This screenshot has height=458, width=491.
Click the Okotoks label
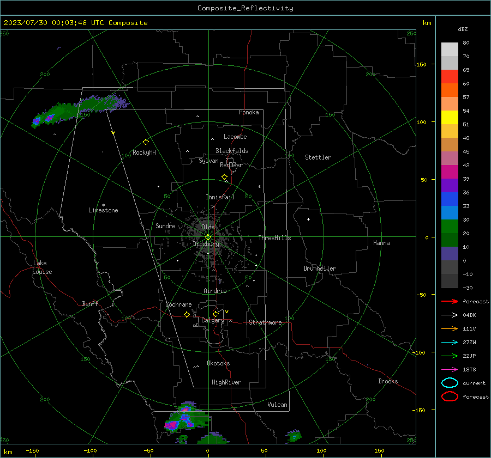tap(218, 363)
